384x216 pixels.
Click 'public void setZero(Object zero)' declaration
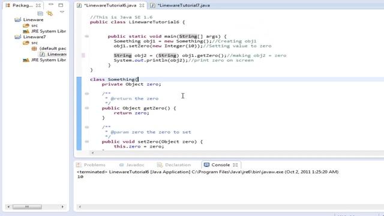pos(152,142)
